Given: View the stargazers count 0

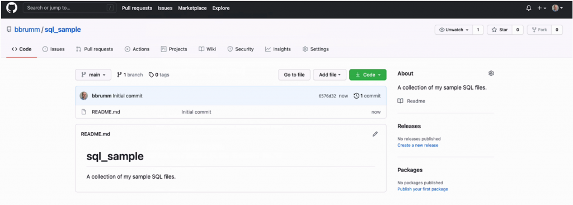Looking at the screenshot, I should [x=518, y=30].
